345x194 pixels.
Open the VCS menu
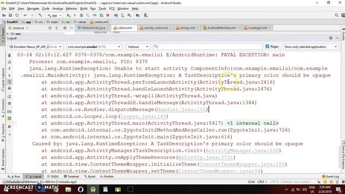click(112, 9)
